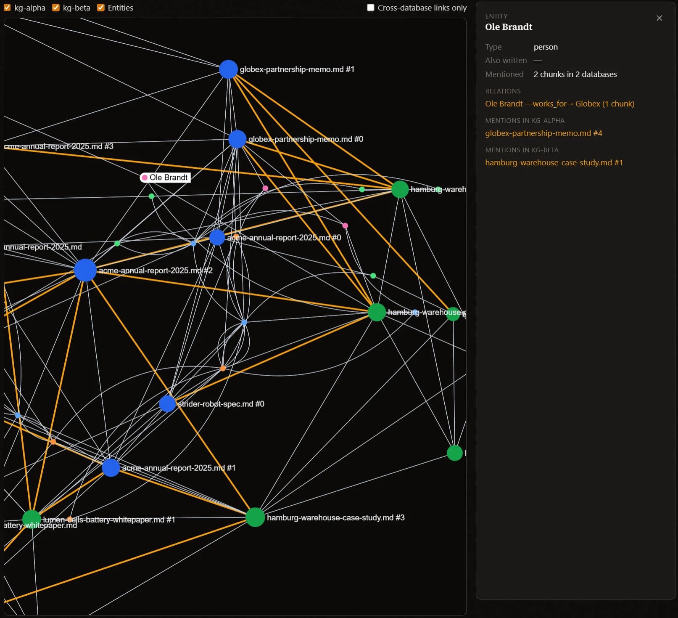Image resolution: width=678 pixels, height=618 pixels.
Task: Click acme-annual-report-2025.md #3 label
Action: [x=59, y=146]
